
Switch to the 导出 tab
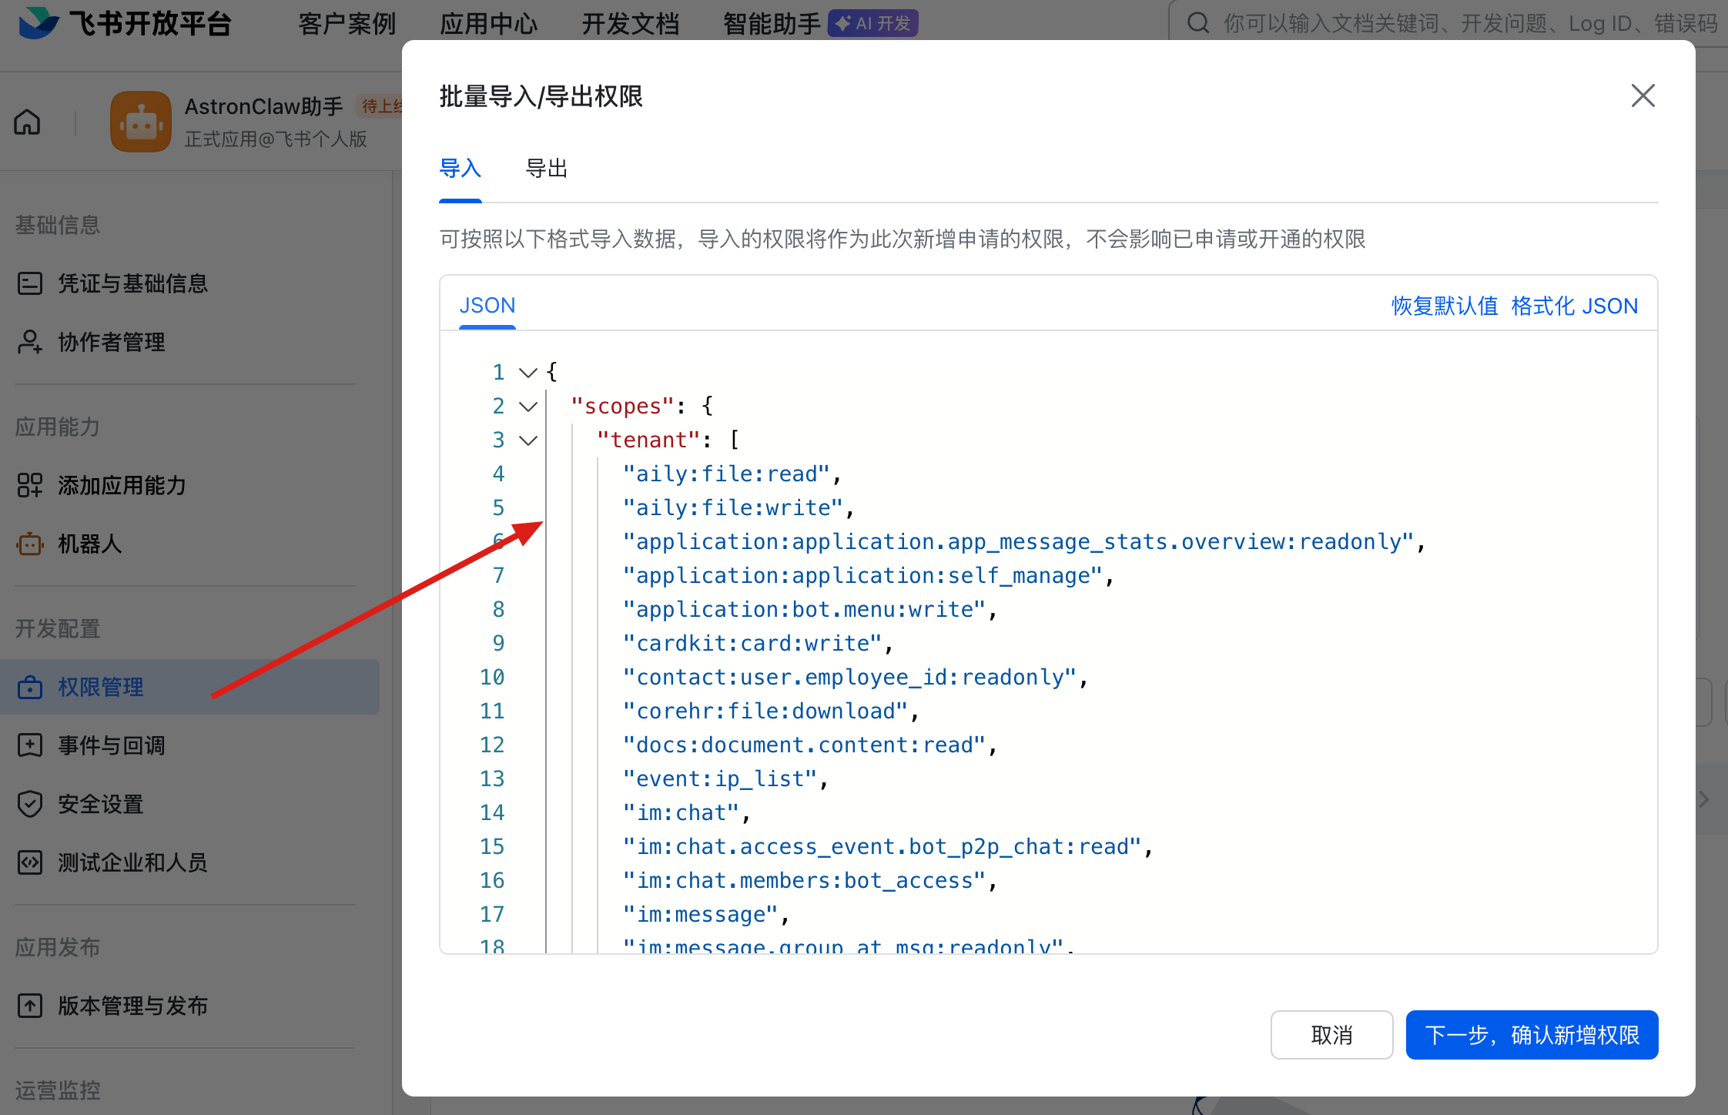546,169
